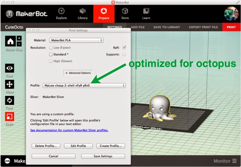Open the user profile avatar
The width and height of the screenshot is (241, 167).
(x=231, y=14)
